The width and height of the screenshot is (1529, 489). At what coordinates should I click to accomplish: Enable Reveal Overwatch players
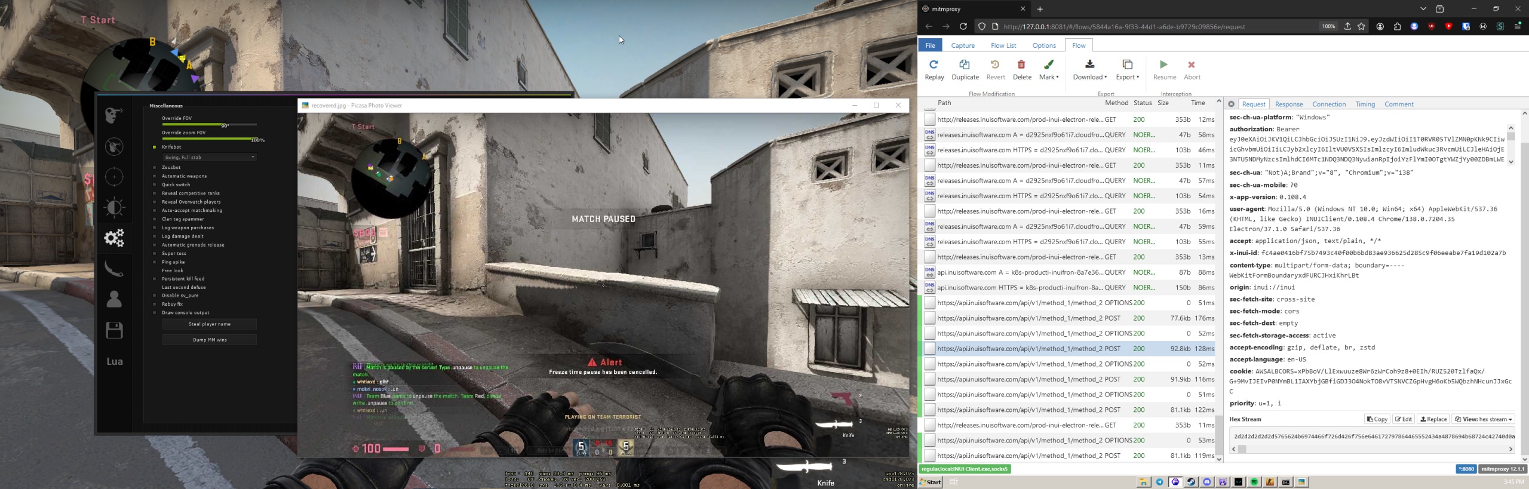pyautogui.click(x=154, y=202)
